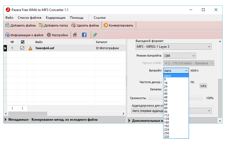Screen dimensions: 232x145
Task: Open the Список файлов menu
Action: click(x=30, y=18)
